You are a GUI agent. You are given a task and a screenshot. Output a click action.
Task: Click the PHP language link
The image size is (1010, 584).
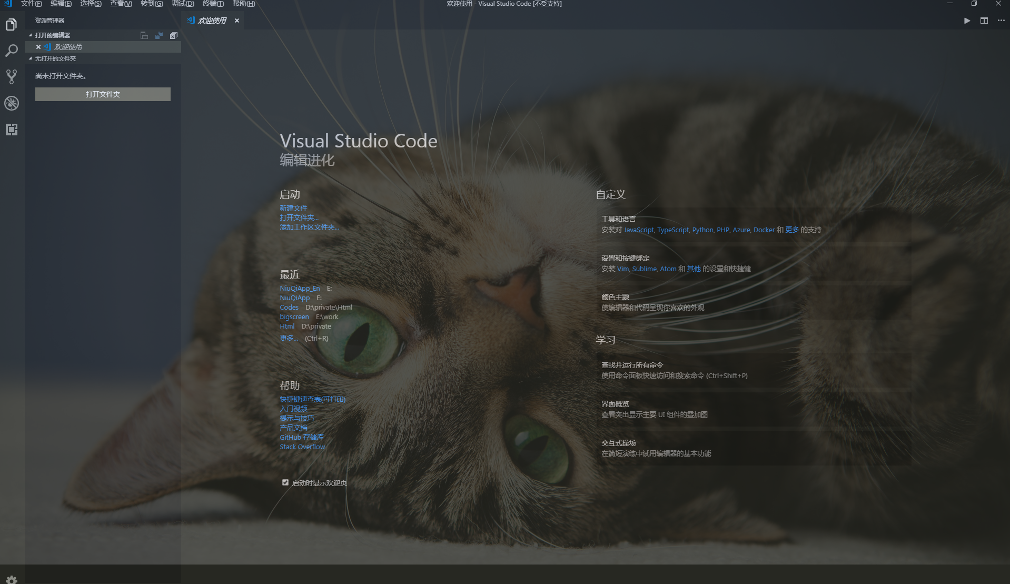pyautogui.click(x=722, y=230)
